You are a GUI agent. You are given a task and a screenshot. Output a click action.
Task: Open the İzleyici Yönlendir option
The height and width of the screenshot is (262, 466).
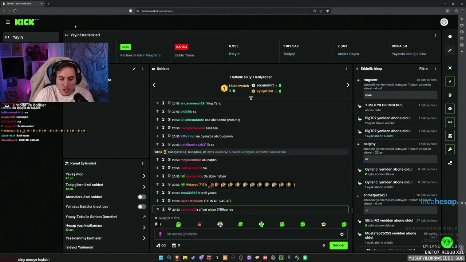coord(79,247)
